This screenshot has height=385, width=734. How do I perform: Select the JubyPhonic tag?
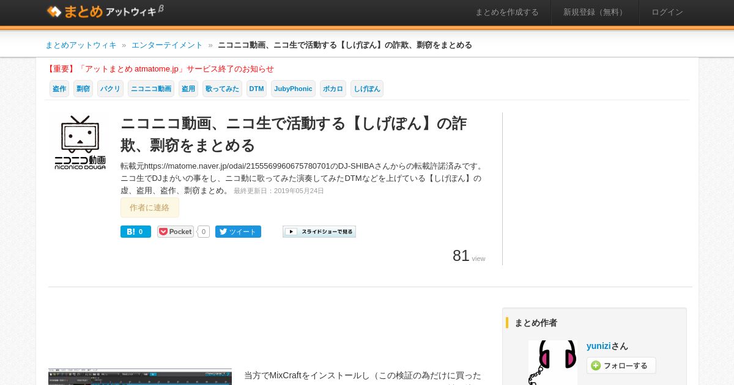[293, 89]
